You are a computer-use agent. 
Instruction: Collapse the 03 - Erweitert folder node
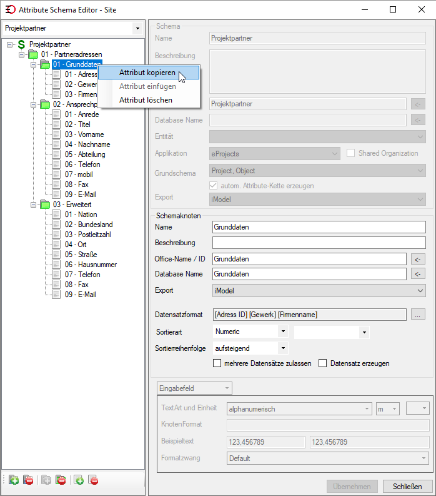[34, 205]
